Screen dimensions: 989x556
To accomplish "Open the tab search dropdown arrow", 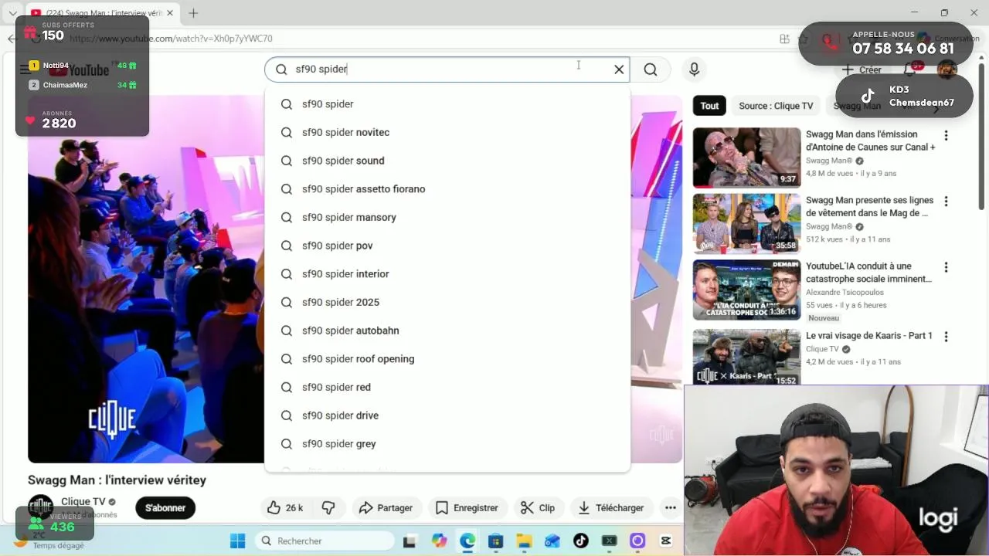I will pos(13,13).
